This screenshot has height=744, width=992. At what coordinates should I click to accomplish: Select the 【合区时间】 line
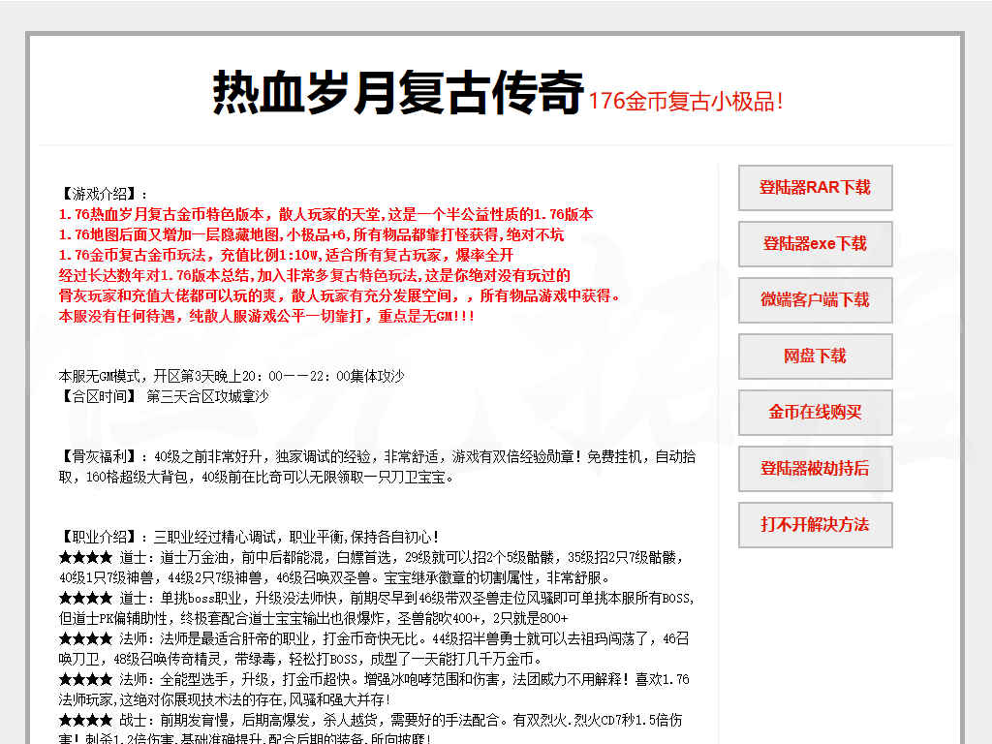[x=164, y=396]
